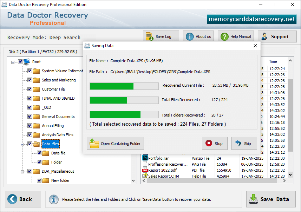Viewport: 301px width, 212px height.
Task: Click the Total Folders Recovered progress bar
Action: click(x=124, y=114)
